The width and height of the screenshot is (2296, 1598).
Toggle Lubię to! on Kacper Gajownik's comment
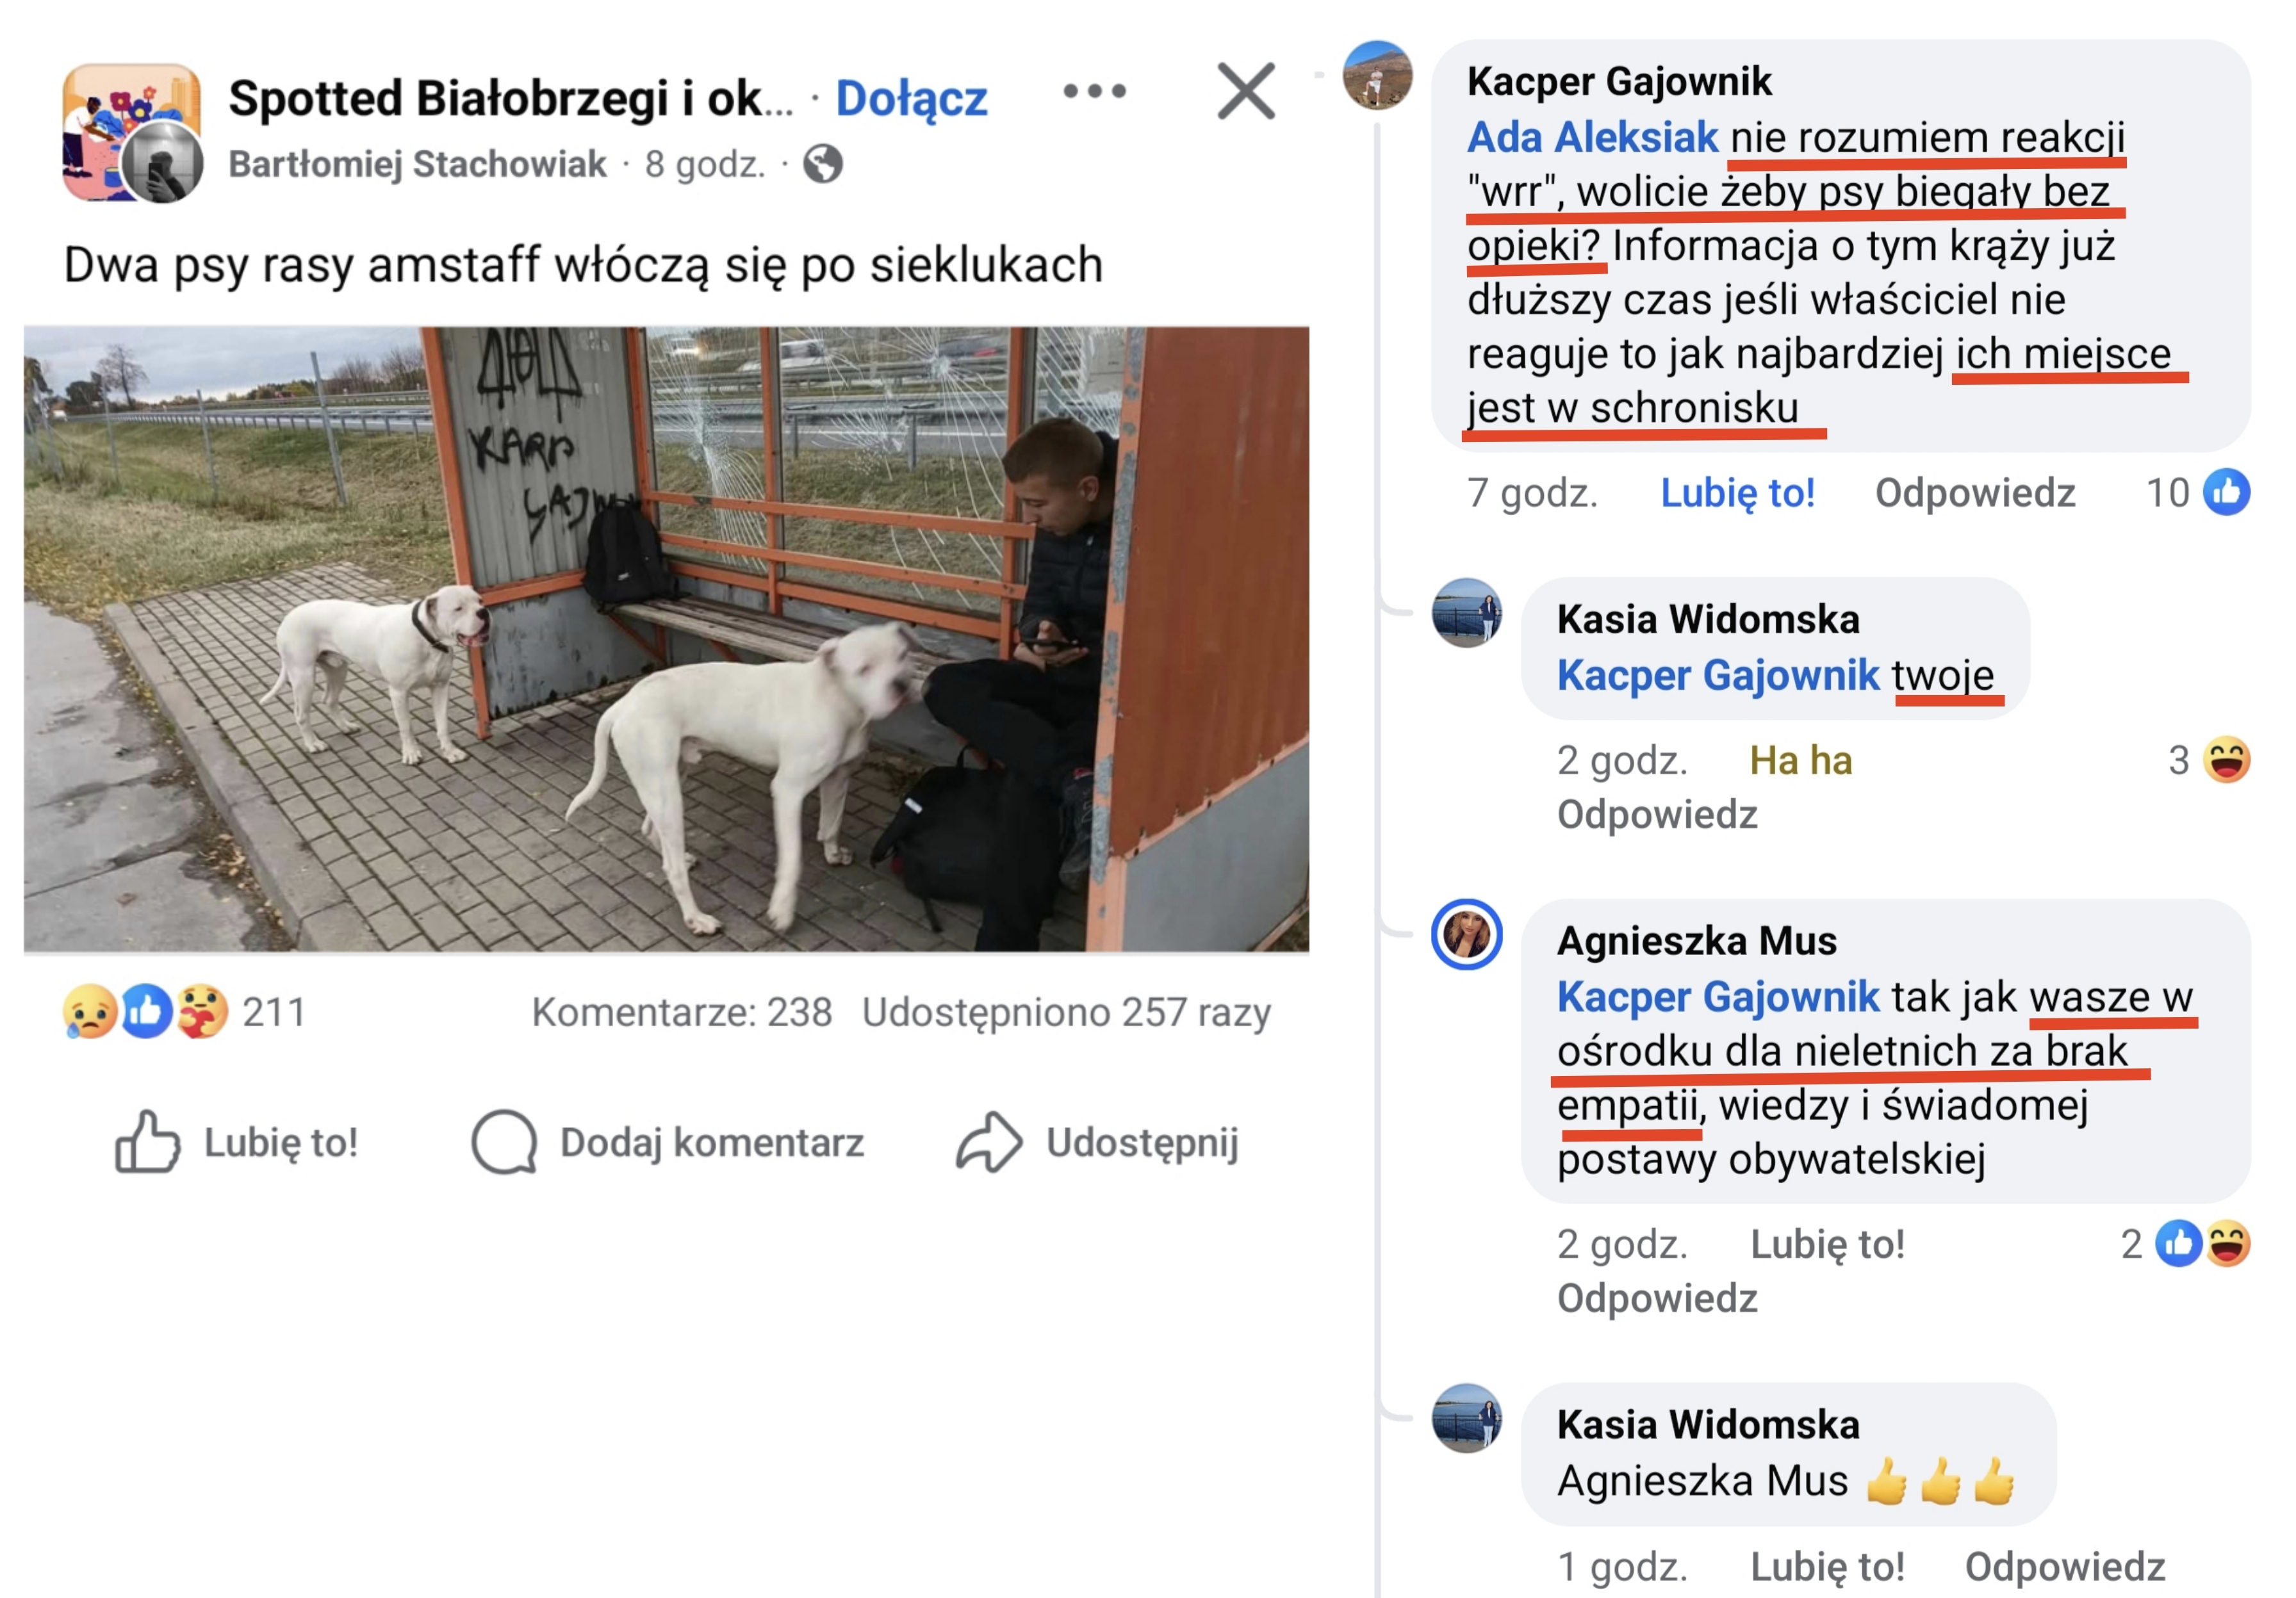click(x=1737, y=493)
